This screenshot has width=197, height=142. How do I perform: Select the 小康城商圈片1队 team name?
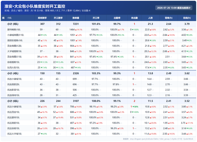15,35
